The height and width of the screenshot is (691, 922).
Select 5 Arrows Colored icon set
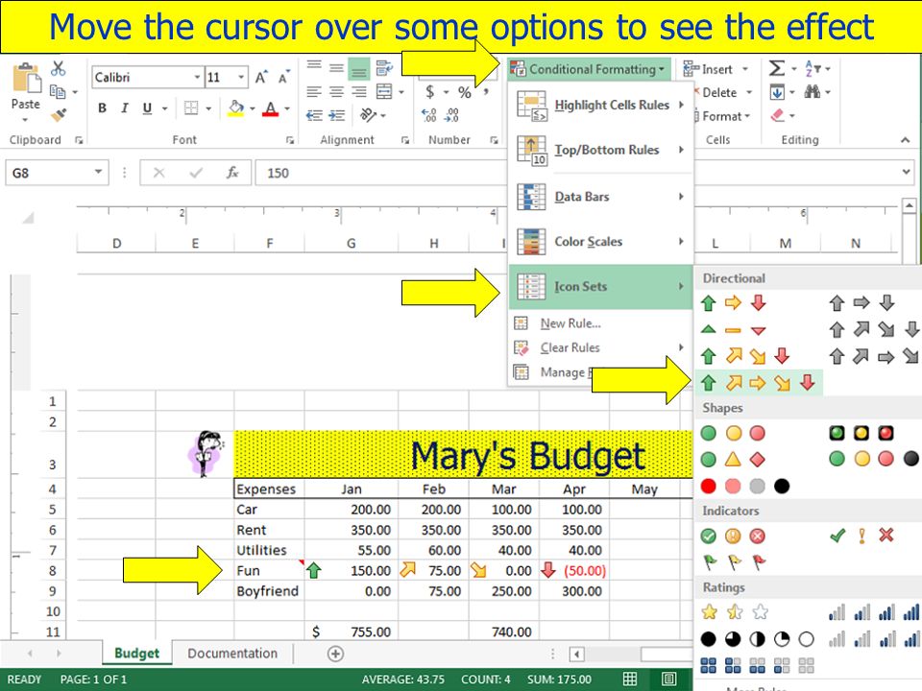pyautogui.click(x=758, y=383)
